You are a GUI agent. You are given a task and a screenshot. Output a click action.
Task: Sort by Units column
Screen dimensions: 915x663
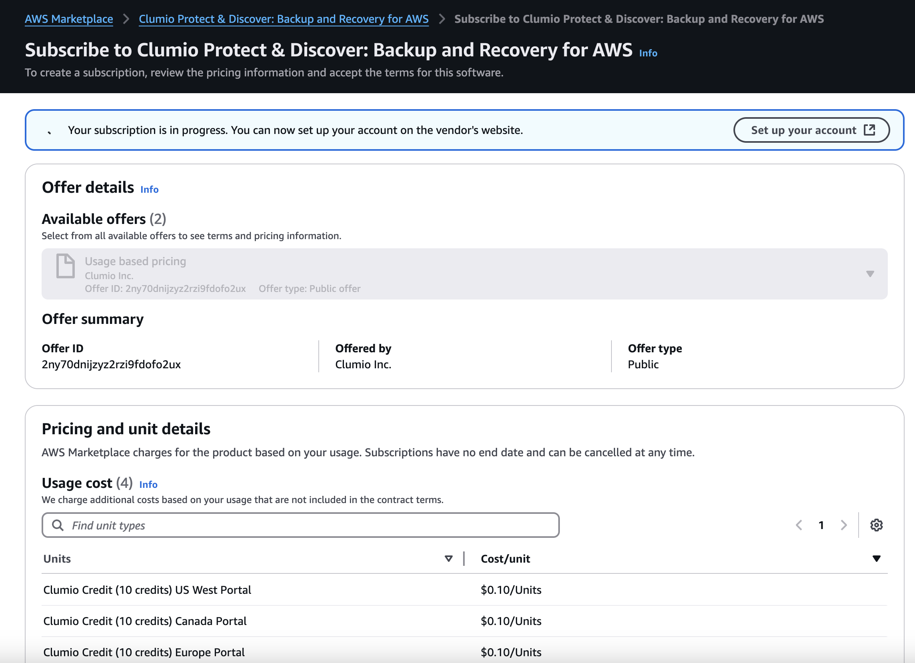(448, 559)
